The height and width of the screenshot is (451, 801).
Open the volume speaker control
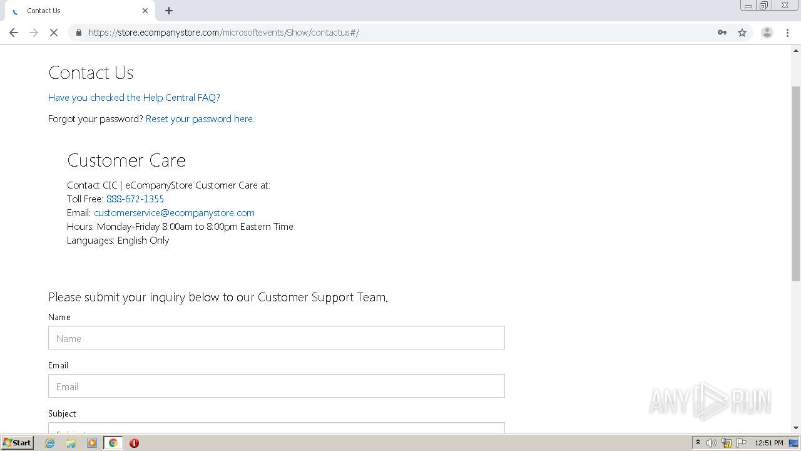[712, 443]
